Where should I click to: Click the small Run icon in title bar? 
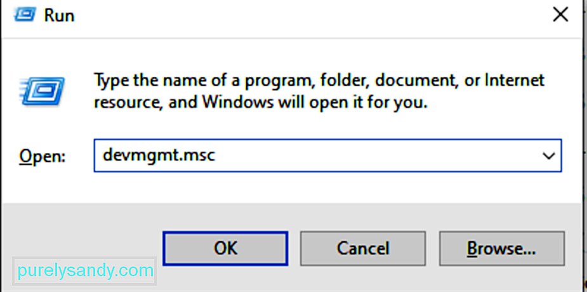25,15
